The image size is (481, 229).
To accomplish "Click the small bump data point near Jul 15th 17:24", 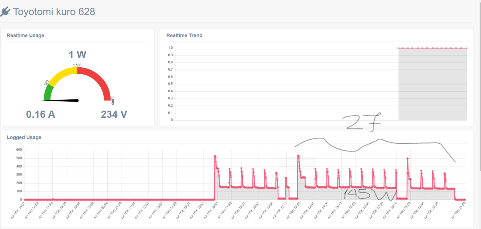I will click(53, 199).
